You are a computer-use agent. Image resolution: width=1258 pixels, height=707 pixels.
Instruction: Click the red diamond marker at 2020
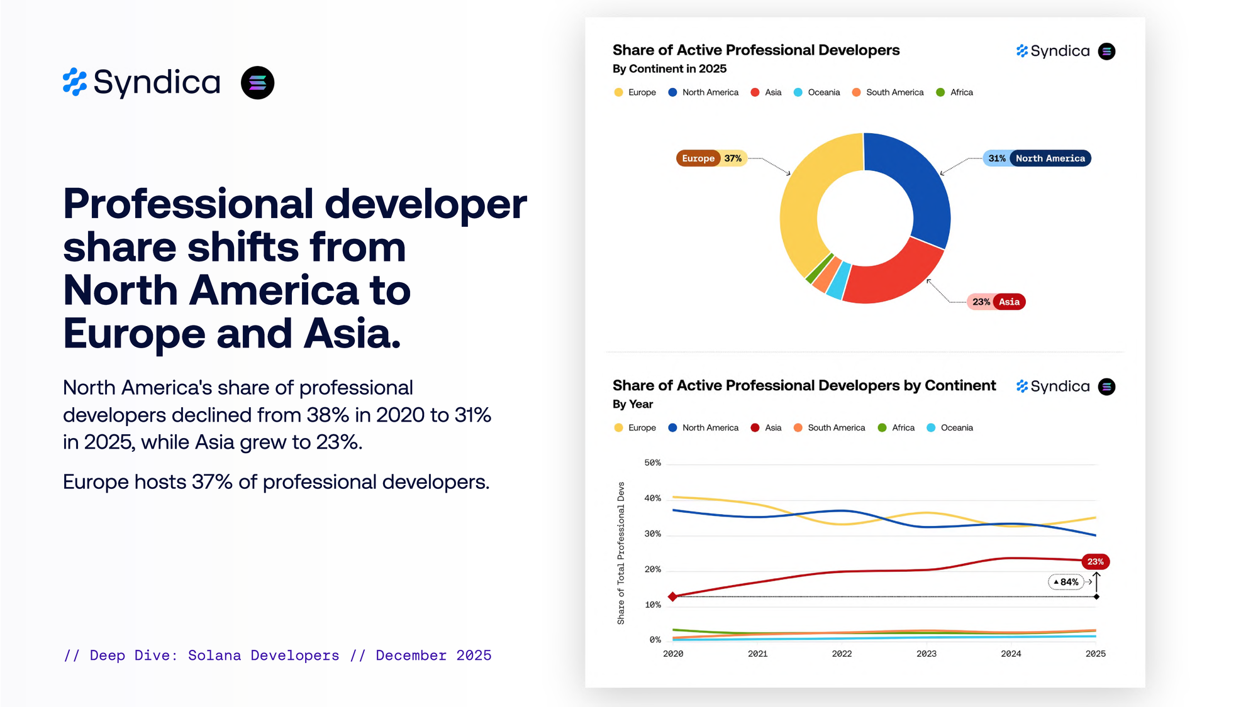click(x=672, y=596)
